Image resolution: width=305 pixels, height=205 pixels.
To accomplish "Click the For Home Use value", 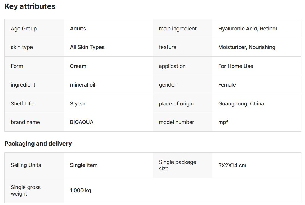I will (x=235, y=66).
